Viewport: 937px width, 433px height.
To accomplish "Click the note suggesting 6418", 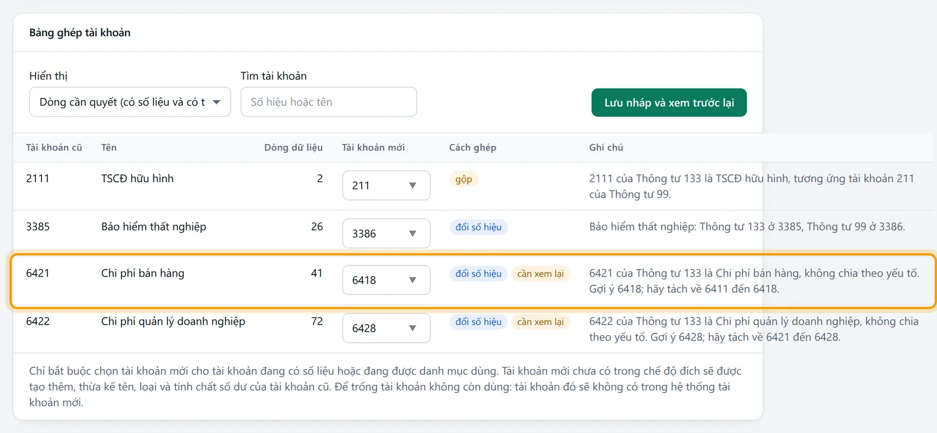I will pyautogui.click(x=754, y=281).
